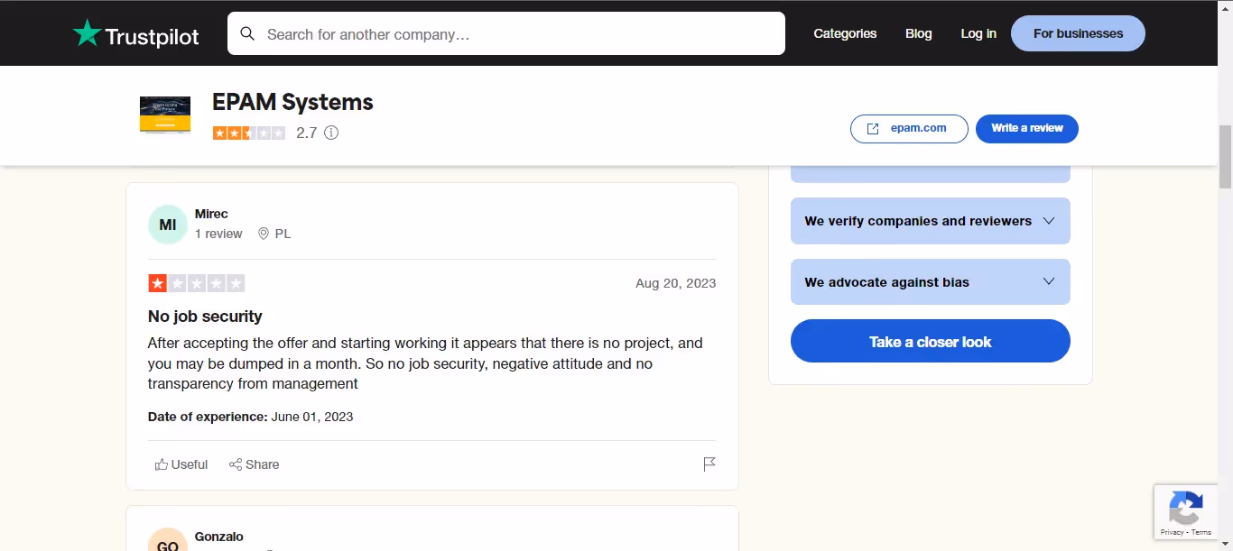The height and width of the screenshot is (551, 1233).
Task: Click the MI avatar for Mirec
Action: click(168, 225)
